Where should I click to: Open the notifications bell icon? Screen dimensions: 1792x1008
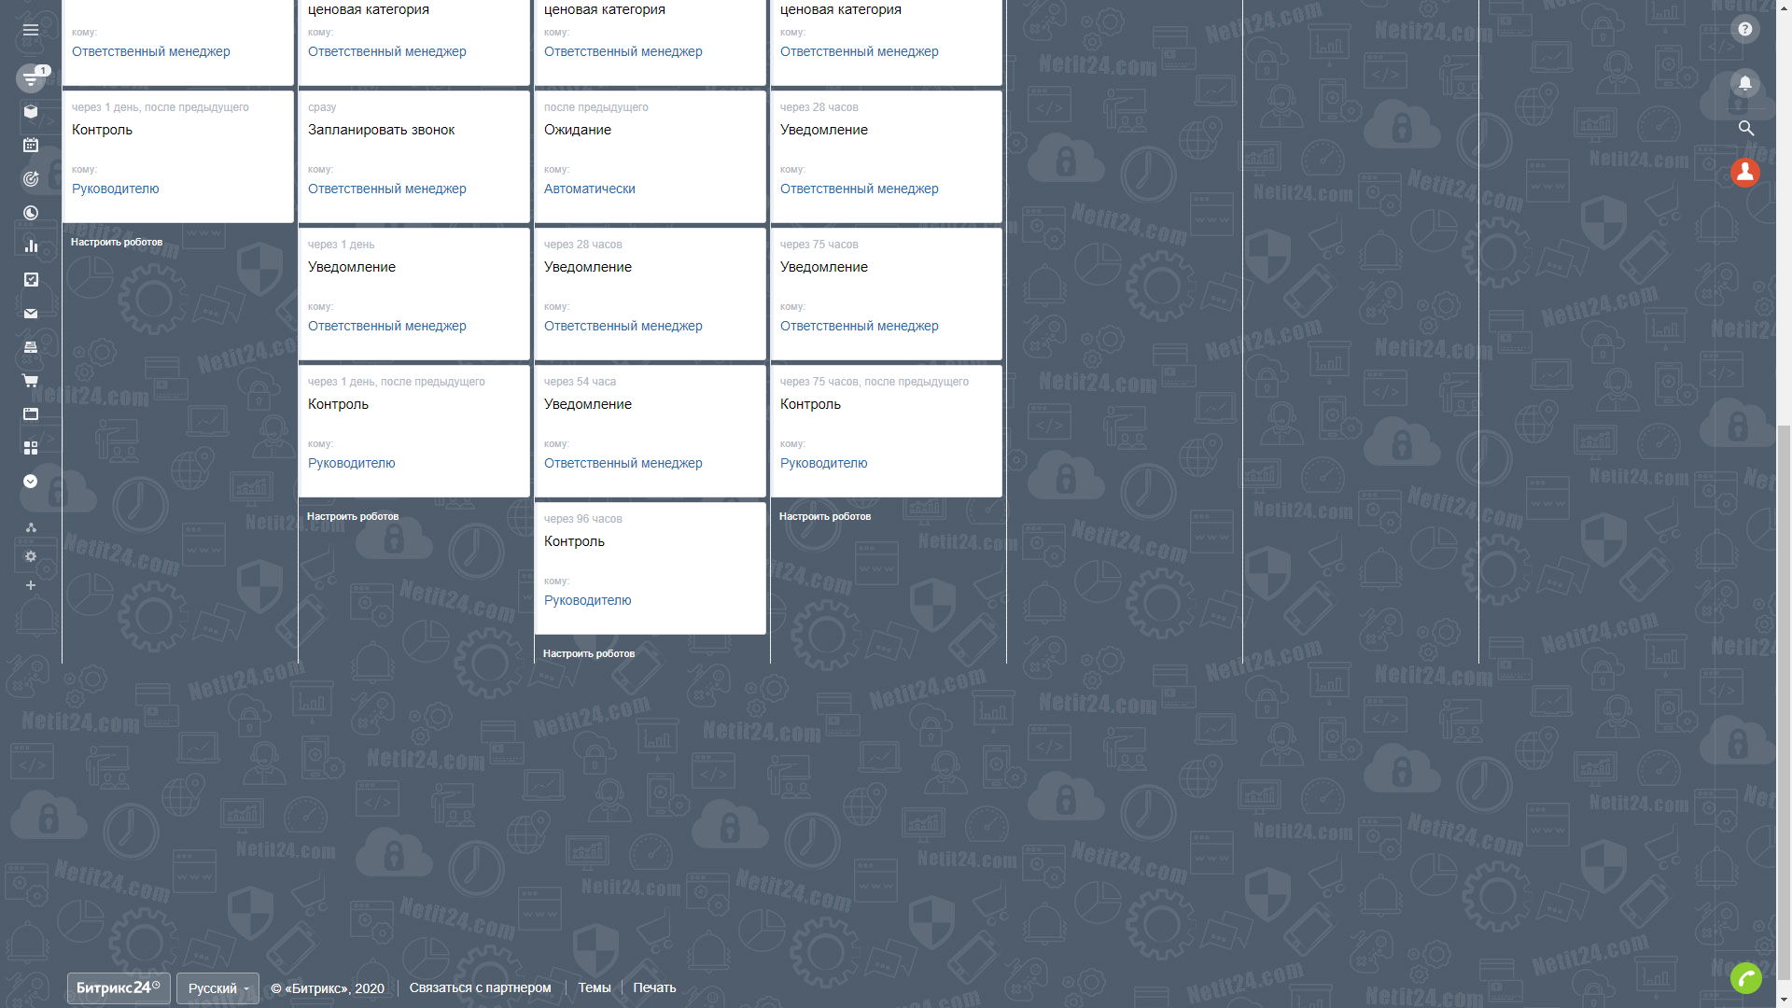[x=1744, y=83]
